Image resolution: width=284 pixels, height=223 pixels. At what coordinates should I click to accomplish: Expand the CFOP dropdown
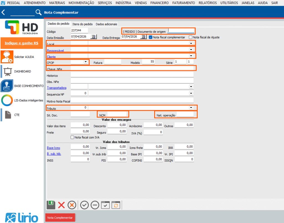[x=85, y=62]
